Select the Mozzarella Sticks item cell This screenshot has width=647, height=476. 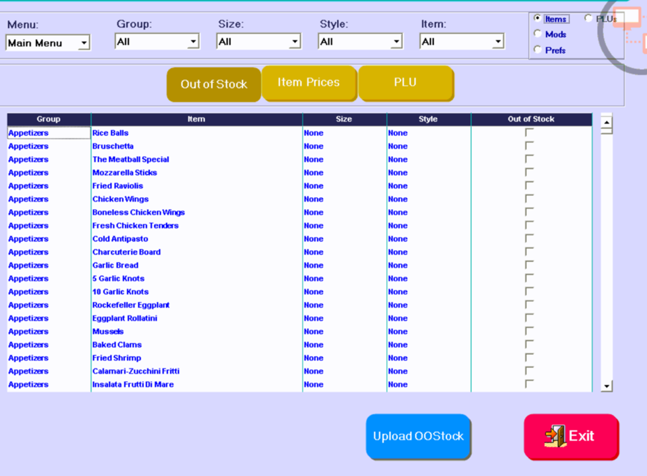[x=197, y=173]
